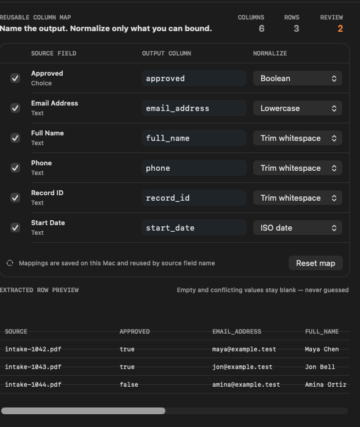Click the NORMALIZE column header
360x427 pixels.
[x=270, y=54]
